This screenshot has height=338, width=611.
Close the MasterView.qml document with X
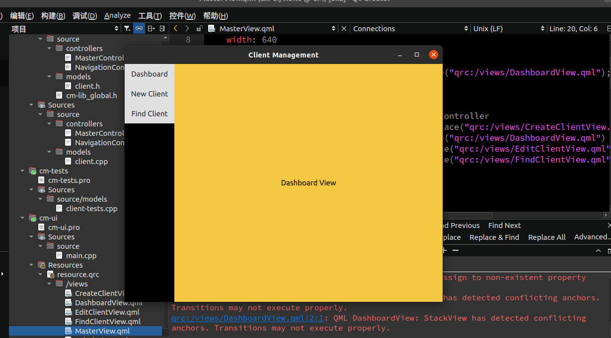344,29
